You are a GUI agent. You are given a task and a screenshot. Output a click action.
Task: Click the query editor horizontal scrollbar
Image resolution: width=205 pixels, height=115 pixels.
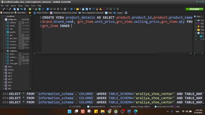pyautogui.click(x=96, y=53)
